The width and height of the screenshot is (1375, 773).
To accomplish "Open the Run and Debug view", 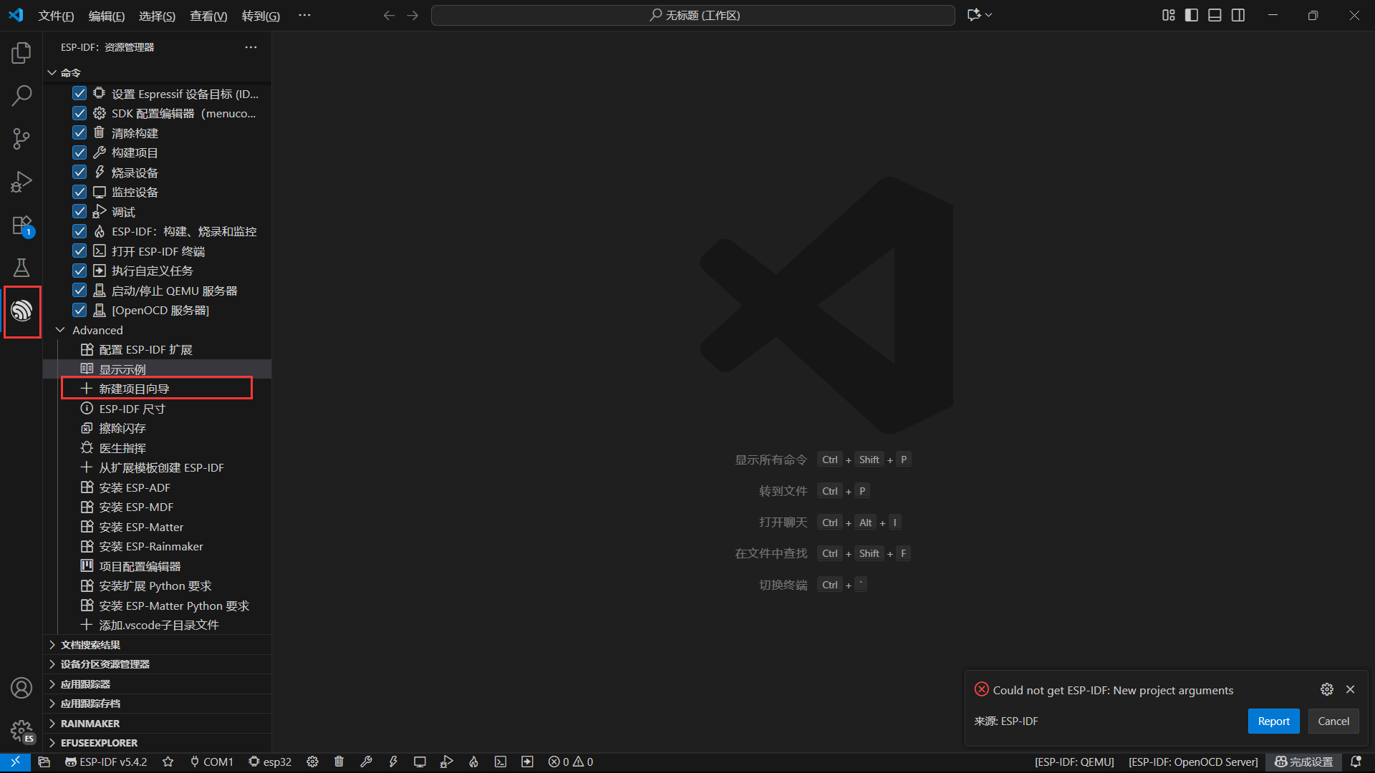I will click(x=21, y=182).
